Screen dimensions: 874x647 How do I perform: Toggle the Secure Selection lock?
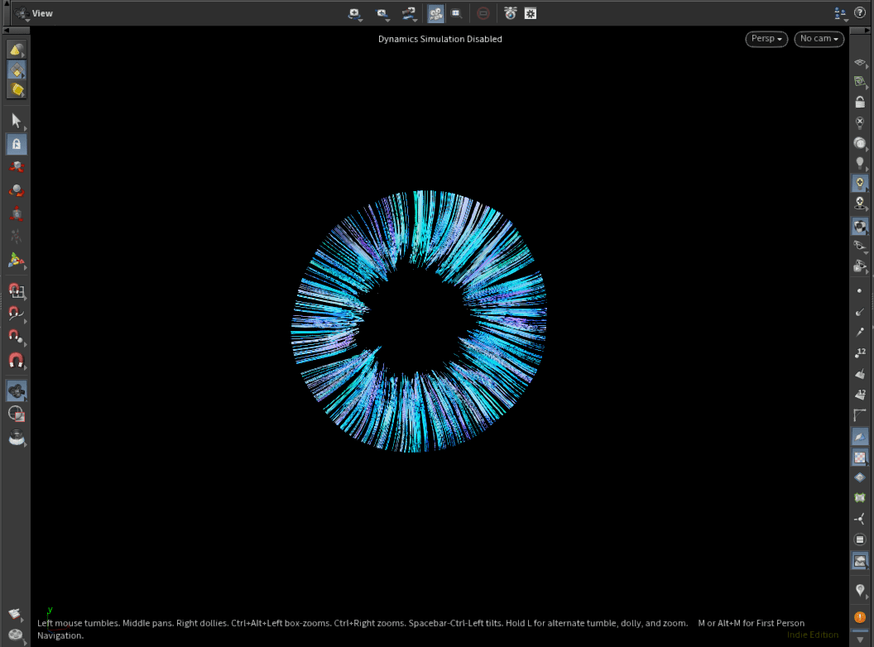[16, 143]
